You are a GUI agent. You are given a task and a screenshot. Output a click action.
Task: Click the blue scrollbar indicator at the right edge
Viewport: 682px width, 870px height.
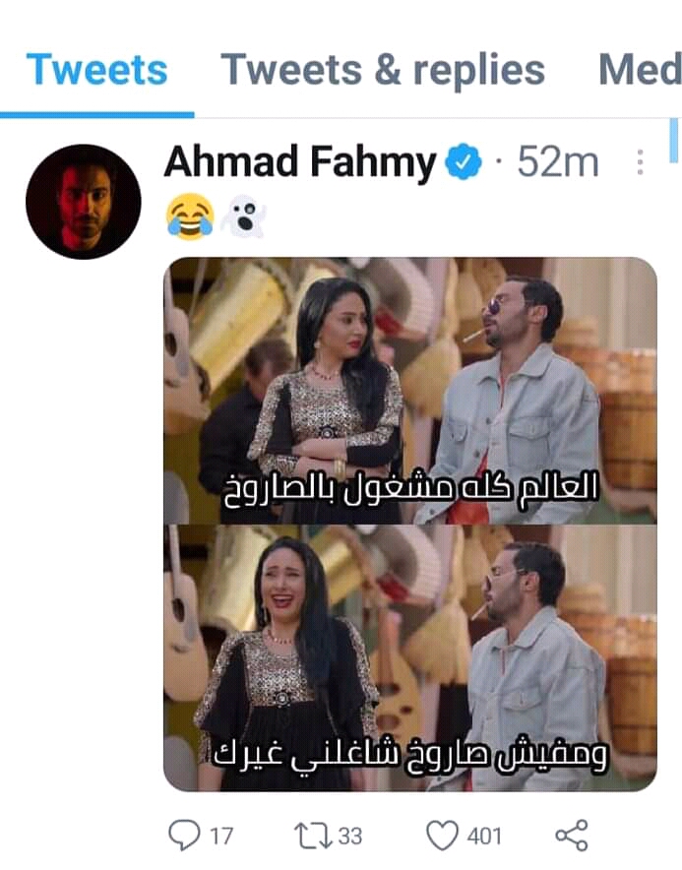click(674, 139)
